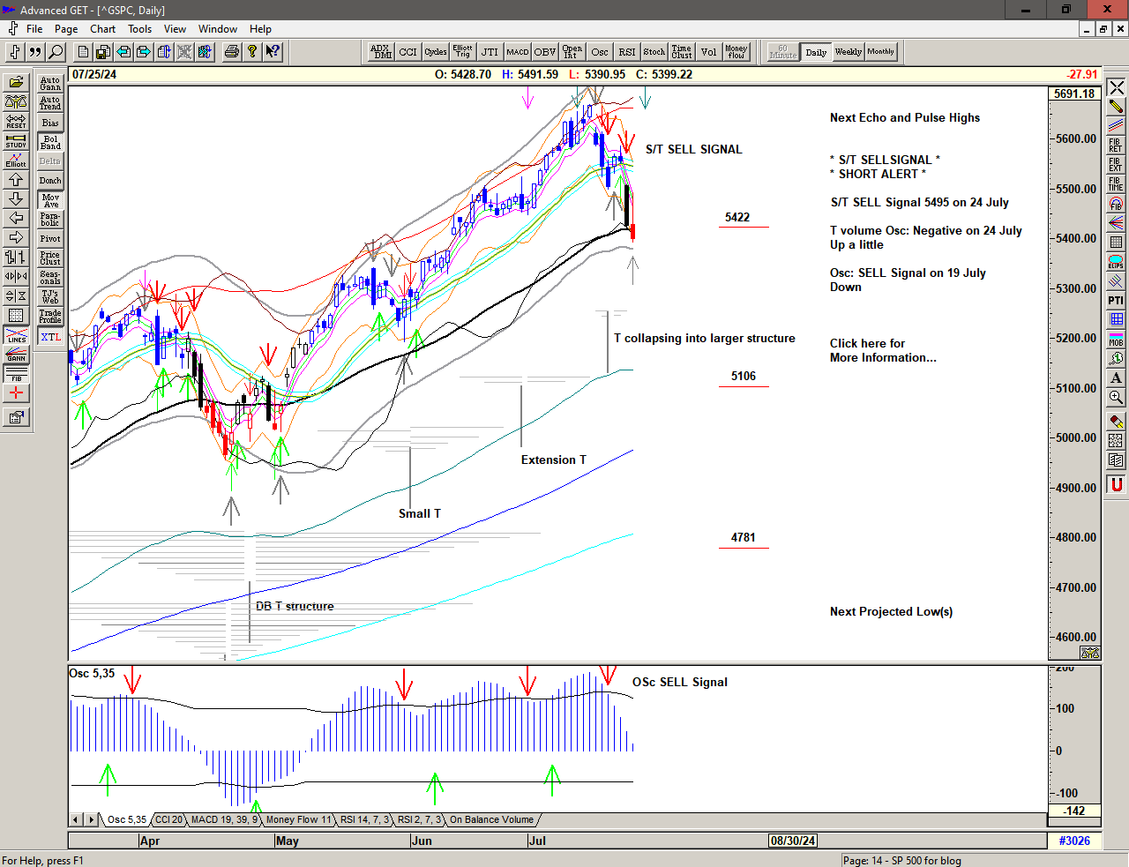This screenshot has height=867, width=1129.
Task: Open the Tools menu
Action: (139, 29)
